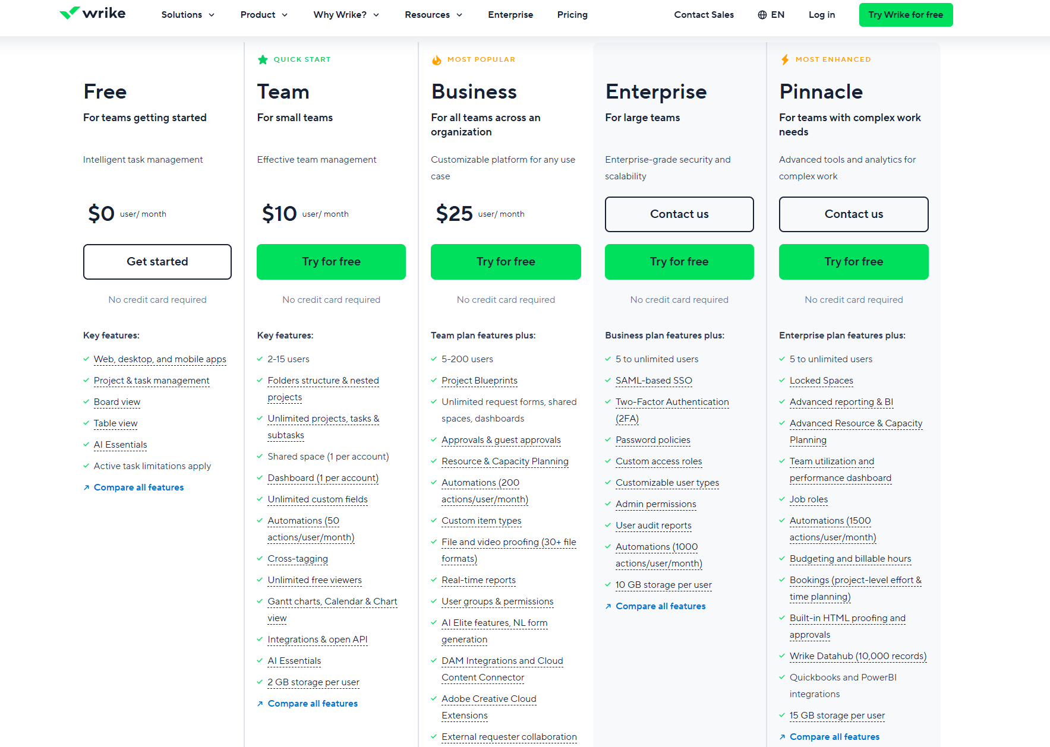
Task: Click 15 GB storage per user
Action: click(x=837, y=716)
